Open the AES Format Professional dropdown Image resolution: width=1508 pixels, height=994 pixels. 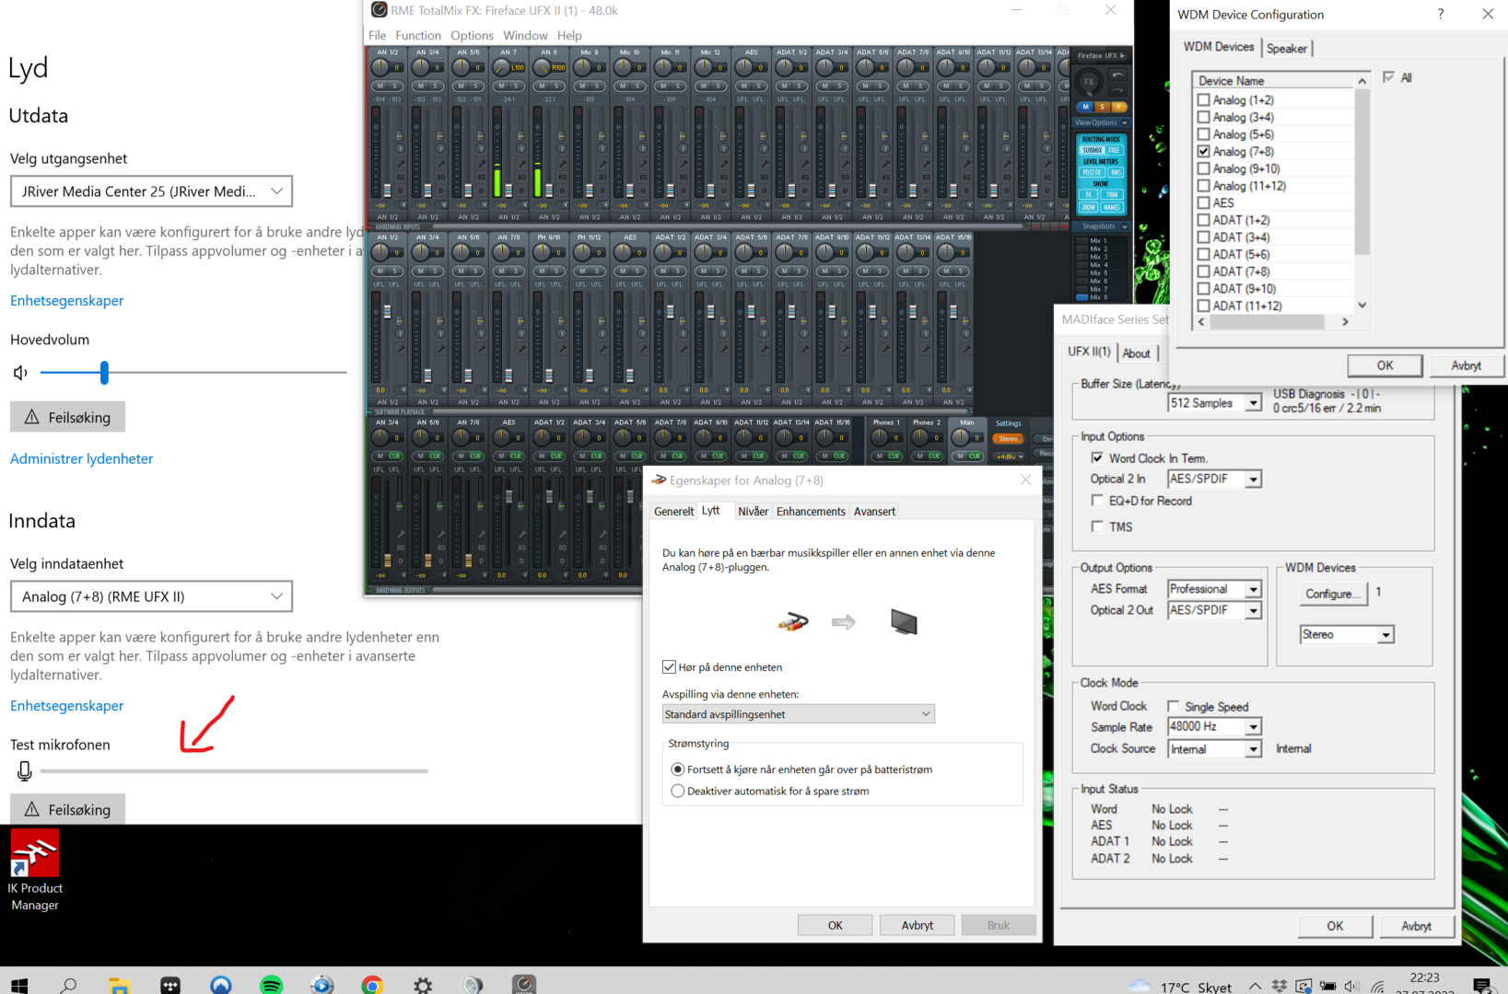1214,589
